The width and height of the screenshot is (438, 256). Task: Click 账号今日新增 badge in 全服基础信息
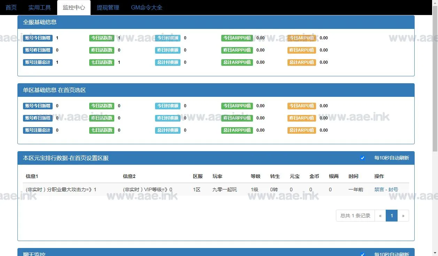[x=38, y=38]
